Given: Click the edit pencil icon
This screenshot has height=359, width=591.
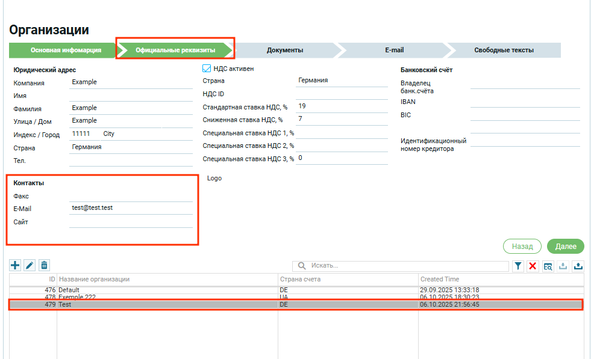Looking at the screenshot, I should (30, 265).
